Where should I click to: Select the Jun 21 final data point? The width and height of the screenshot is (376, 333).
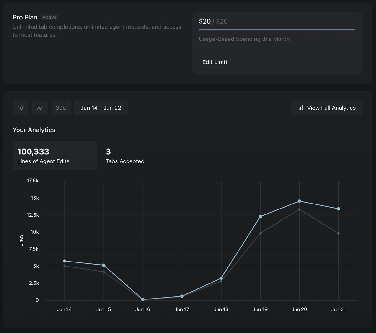coord(338,208)
